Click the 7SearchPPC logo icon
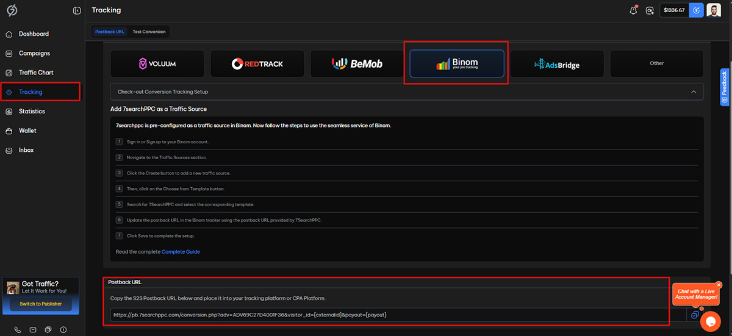 click(x=11, y=10)
